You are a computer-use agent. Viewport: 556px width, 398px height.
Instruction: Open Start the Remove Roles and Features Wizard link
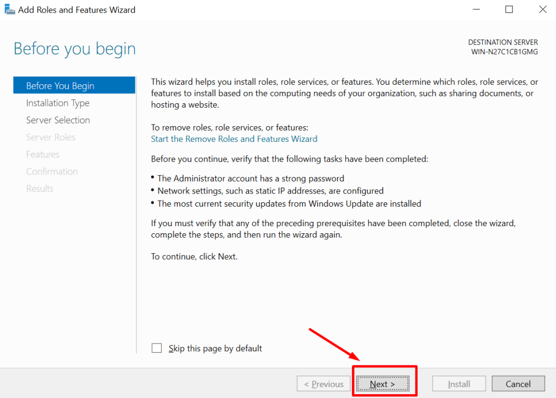pos(234,139)
